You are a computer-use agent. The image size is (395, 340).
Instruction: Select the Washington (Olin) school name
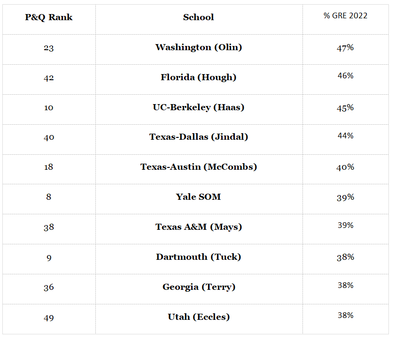[199, 47]
